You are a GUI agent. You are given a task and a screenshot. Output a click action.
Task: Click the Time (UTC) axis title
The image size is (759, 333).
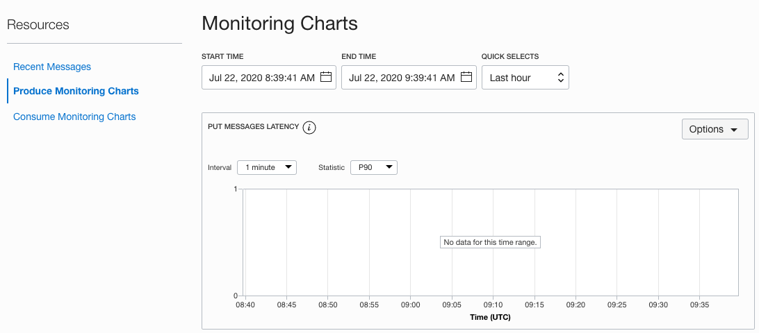pos(491,317)
